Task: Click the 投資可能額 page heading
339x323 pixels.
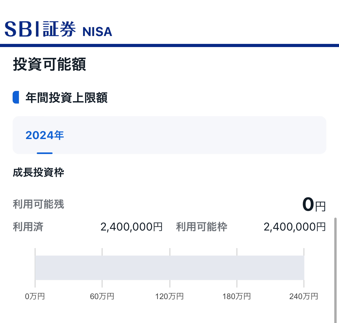Action: pyautogui.click(x=49, y=64)
